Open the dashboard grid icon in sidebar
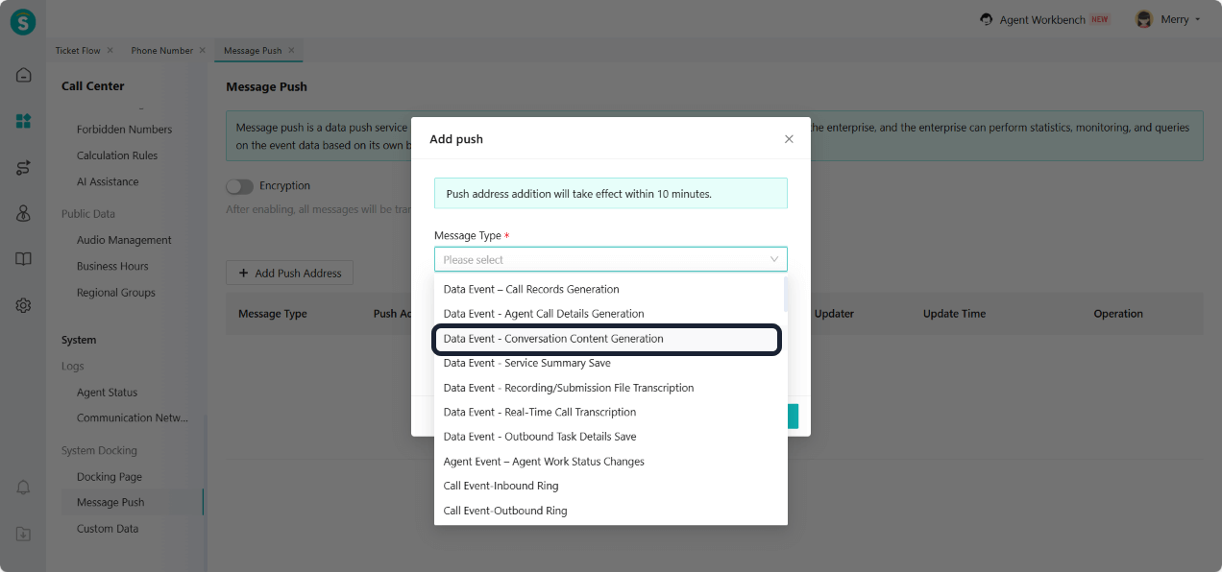This screenshot has height=572, width=1222. coord(23,121)
